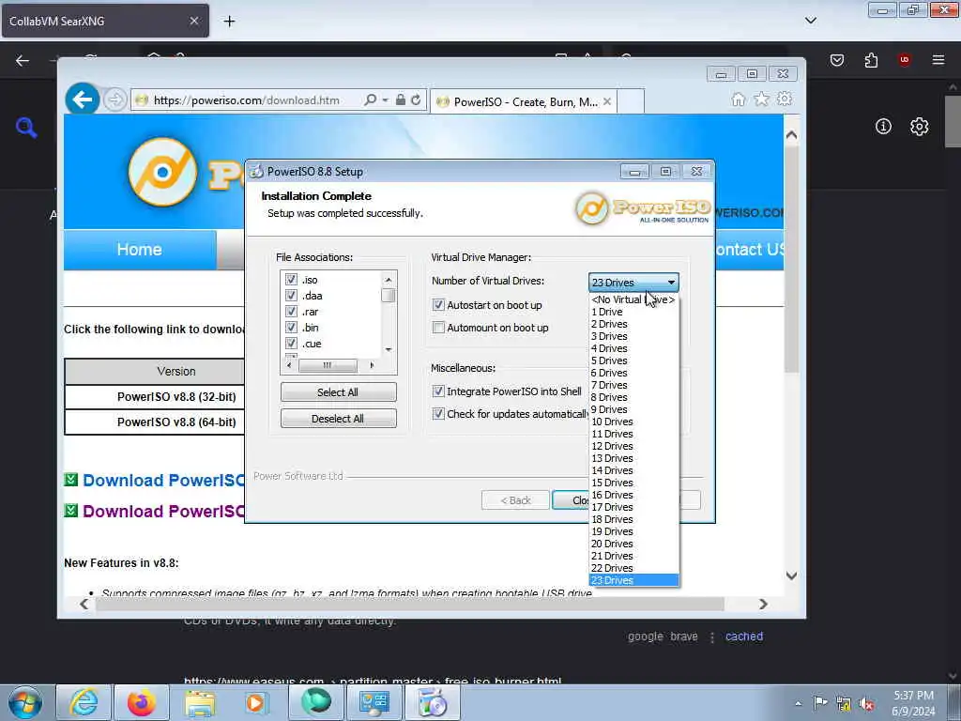
Task: Choose 8 Drives option
Action: pos(633,397)
